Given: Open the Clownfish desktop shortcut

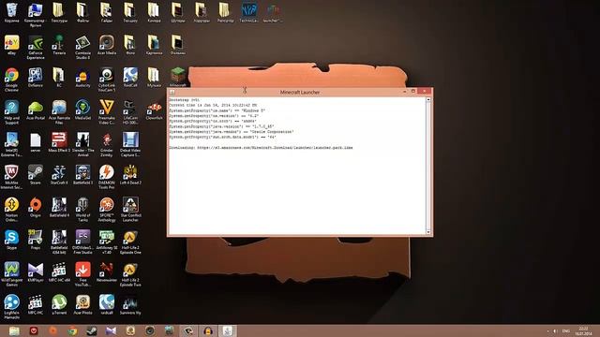Looking at the screenshot, I should (x=154, y=110).
